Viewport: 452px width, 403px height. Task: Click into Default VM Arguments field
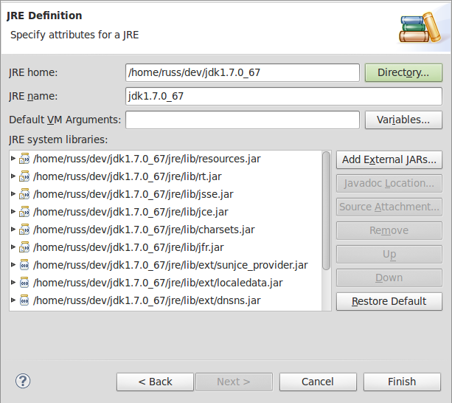click(243, 120)
